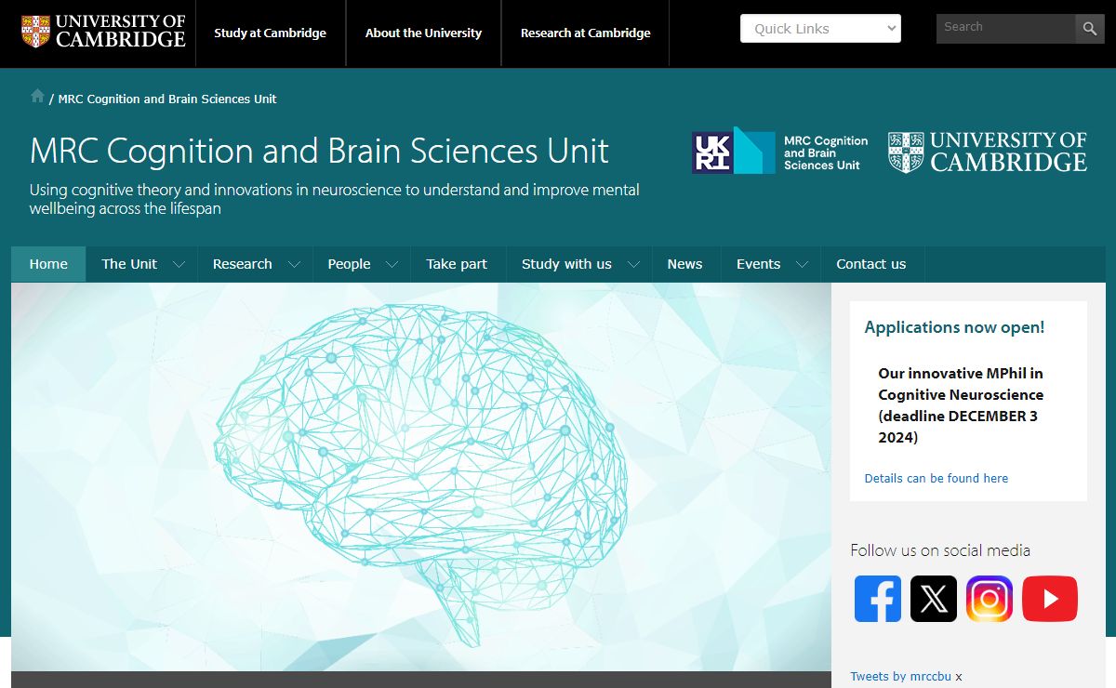This screenshot has height=688, width=1116.
Task: Open the Take part page
Action: click(457, 264)
